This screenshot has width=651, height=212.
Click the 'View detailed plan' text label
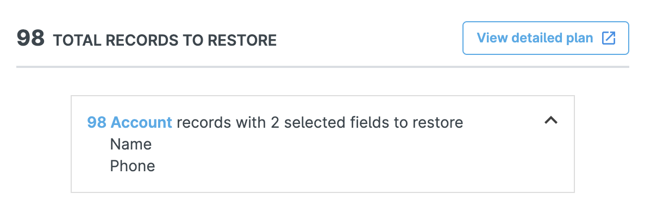pyautogui.click(x=535, y=38)
